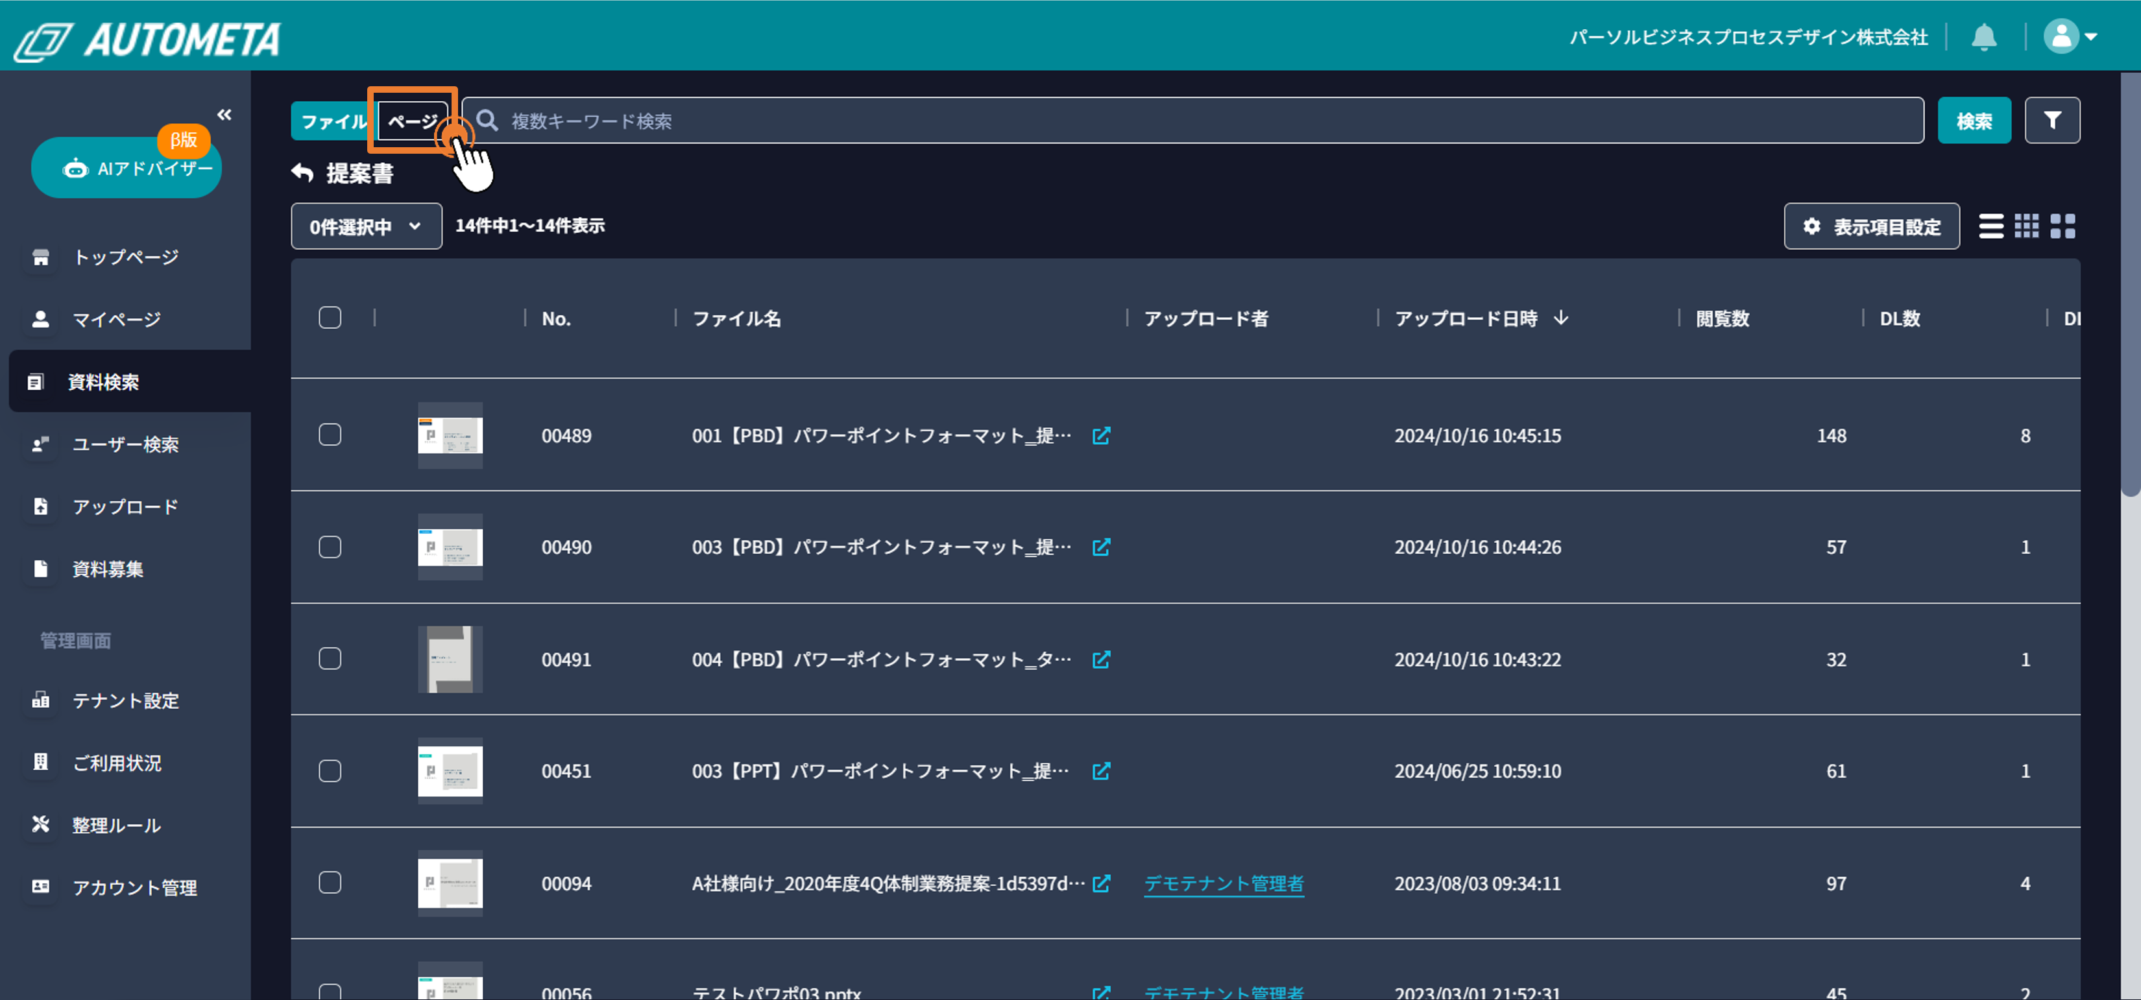The height and width of the screenshot is (1000, 2141).
Task: Check the row 00489 checkbox
Action: [330, 435]
